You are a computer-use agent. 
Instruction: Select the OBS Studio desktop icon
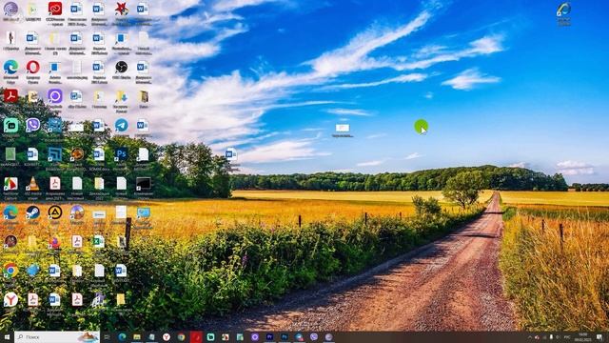[x=122, y=67]
